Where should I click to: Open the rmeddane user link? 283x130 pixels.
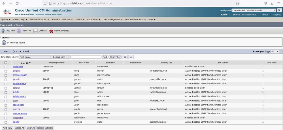(x=18, y=118)
